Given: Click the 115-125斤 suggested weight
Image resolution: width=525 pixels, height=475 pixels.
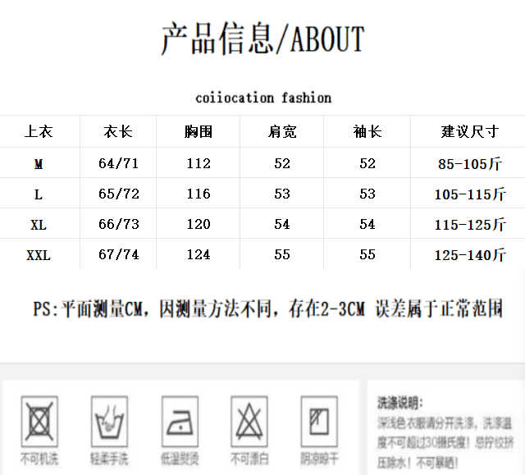Looking at the screenshot, I should point(470,225).
